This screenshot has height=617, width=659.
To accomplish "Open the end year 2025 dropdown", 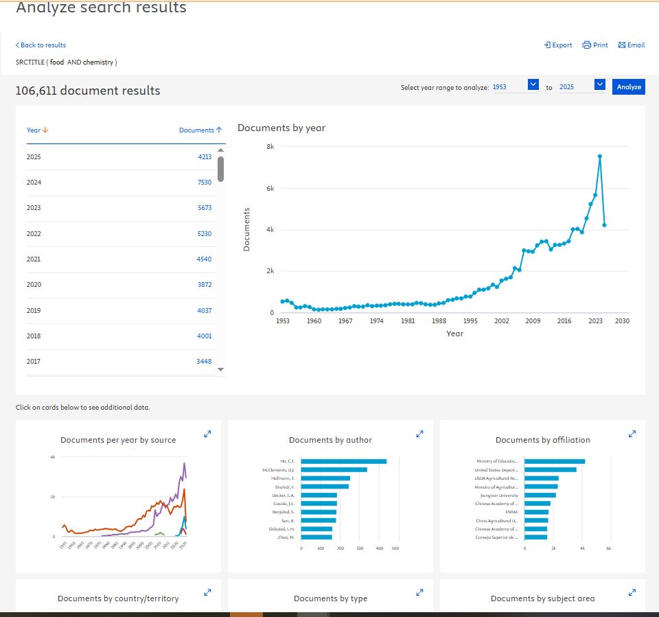I will [x=599, y=84].
